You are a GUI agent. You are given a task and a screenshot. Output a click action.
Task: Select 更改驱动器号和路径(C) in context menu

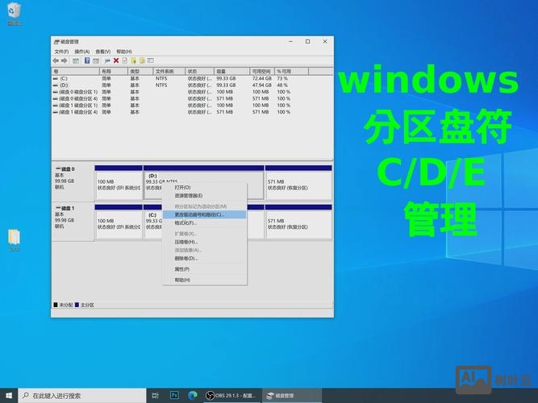click(199, 214)
